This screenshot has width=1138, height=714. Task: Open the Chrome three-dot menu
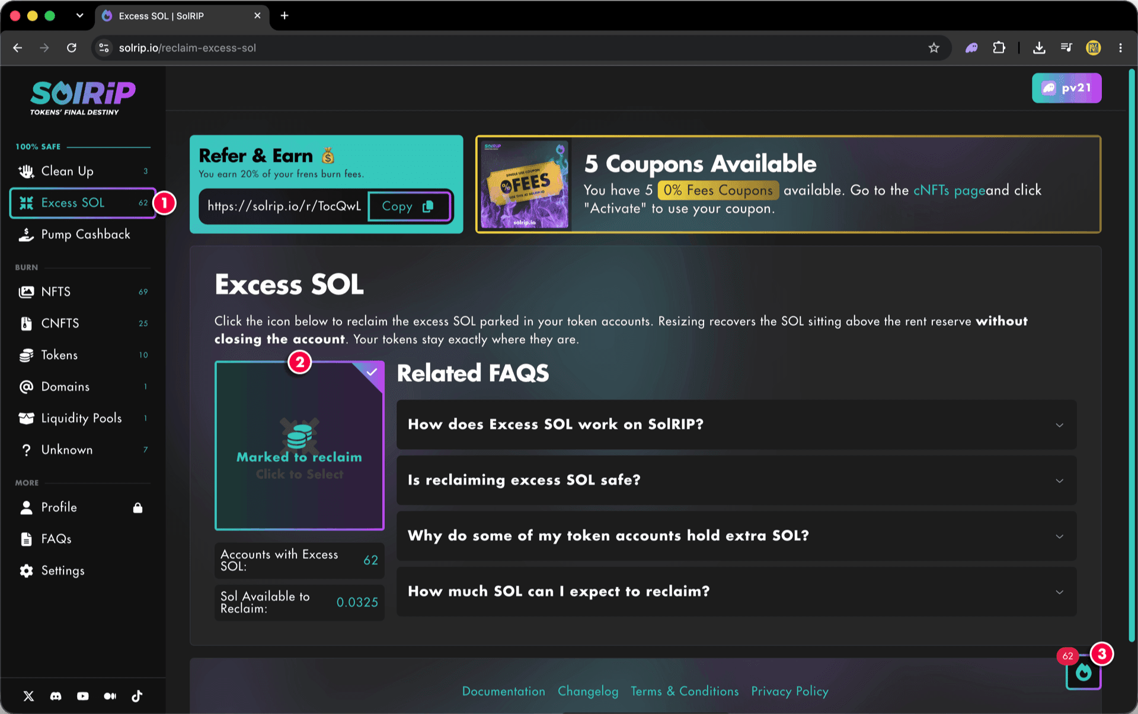1120,48
